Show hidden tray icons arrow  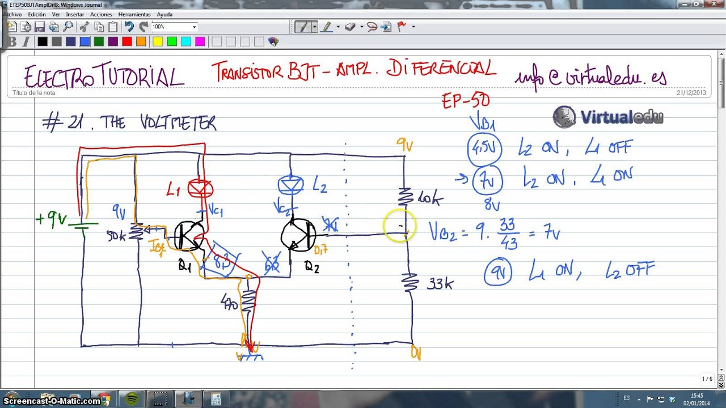coord(640,399)
